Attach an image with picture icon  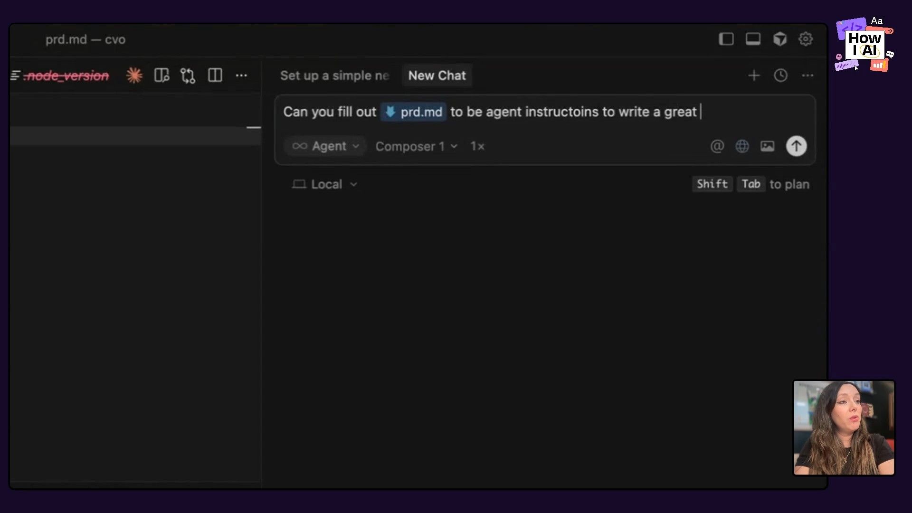(x=767, y=146)
